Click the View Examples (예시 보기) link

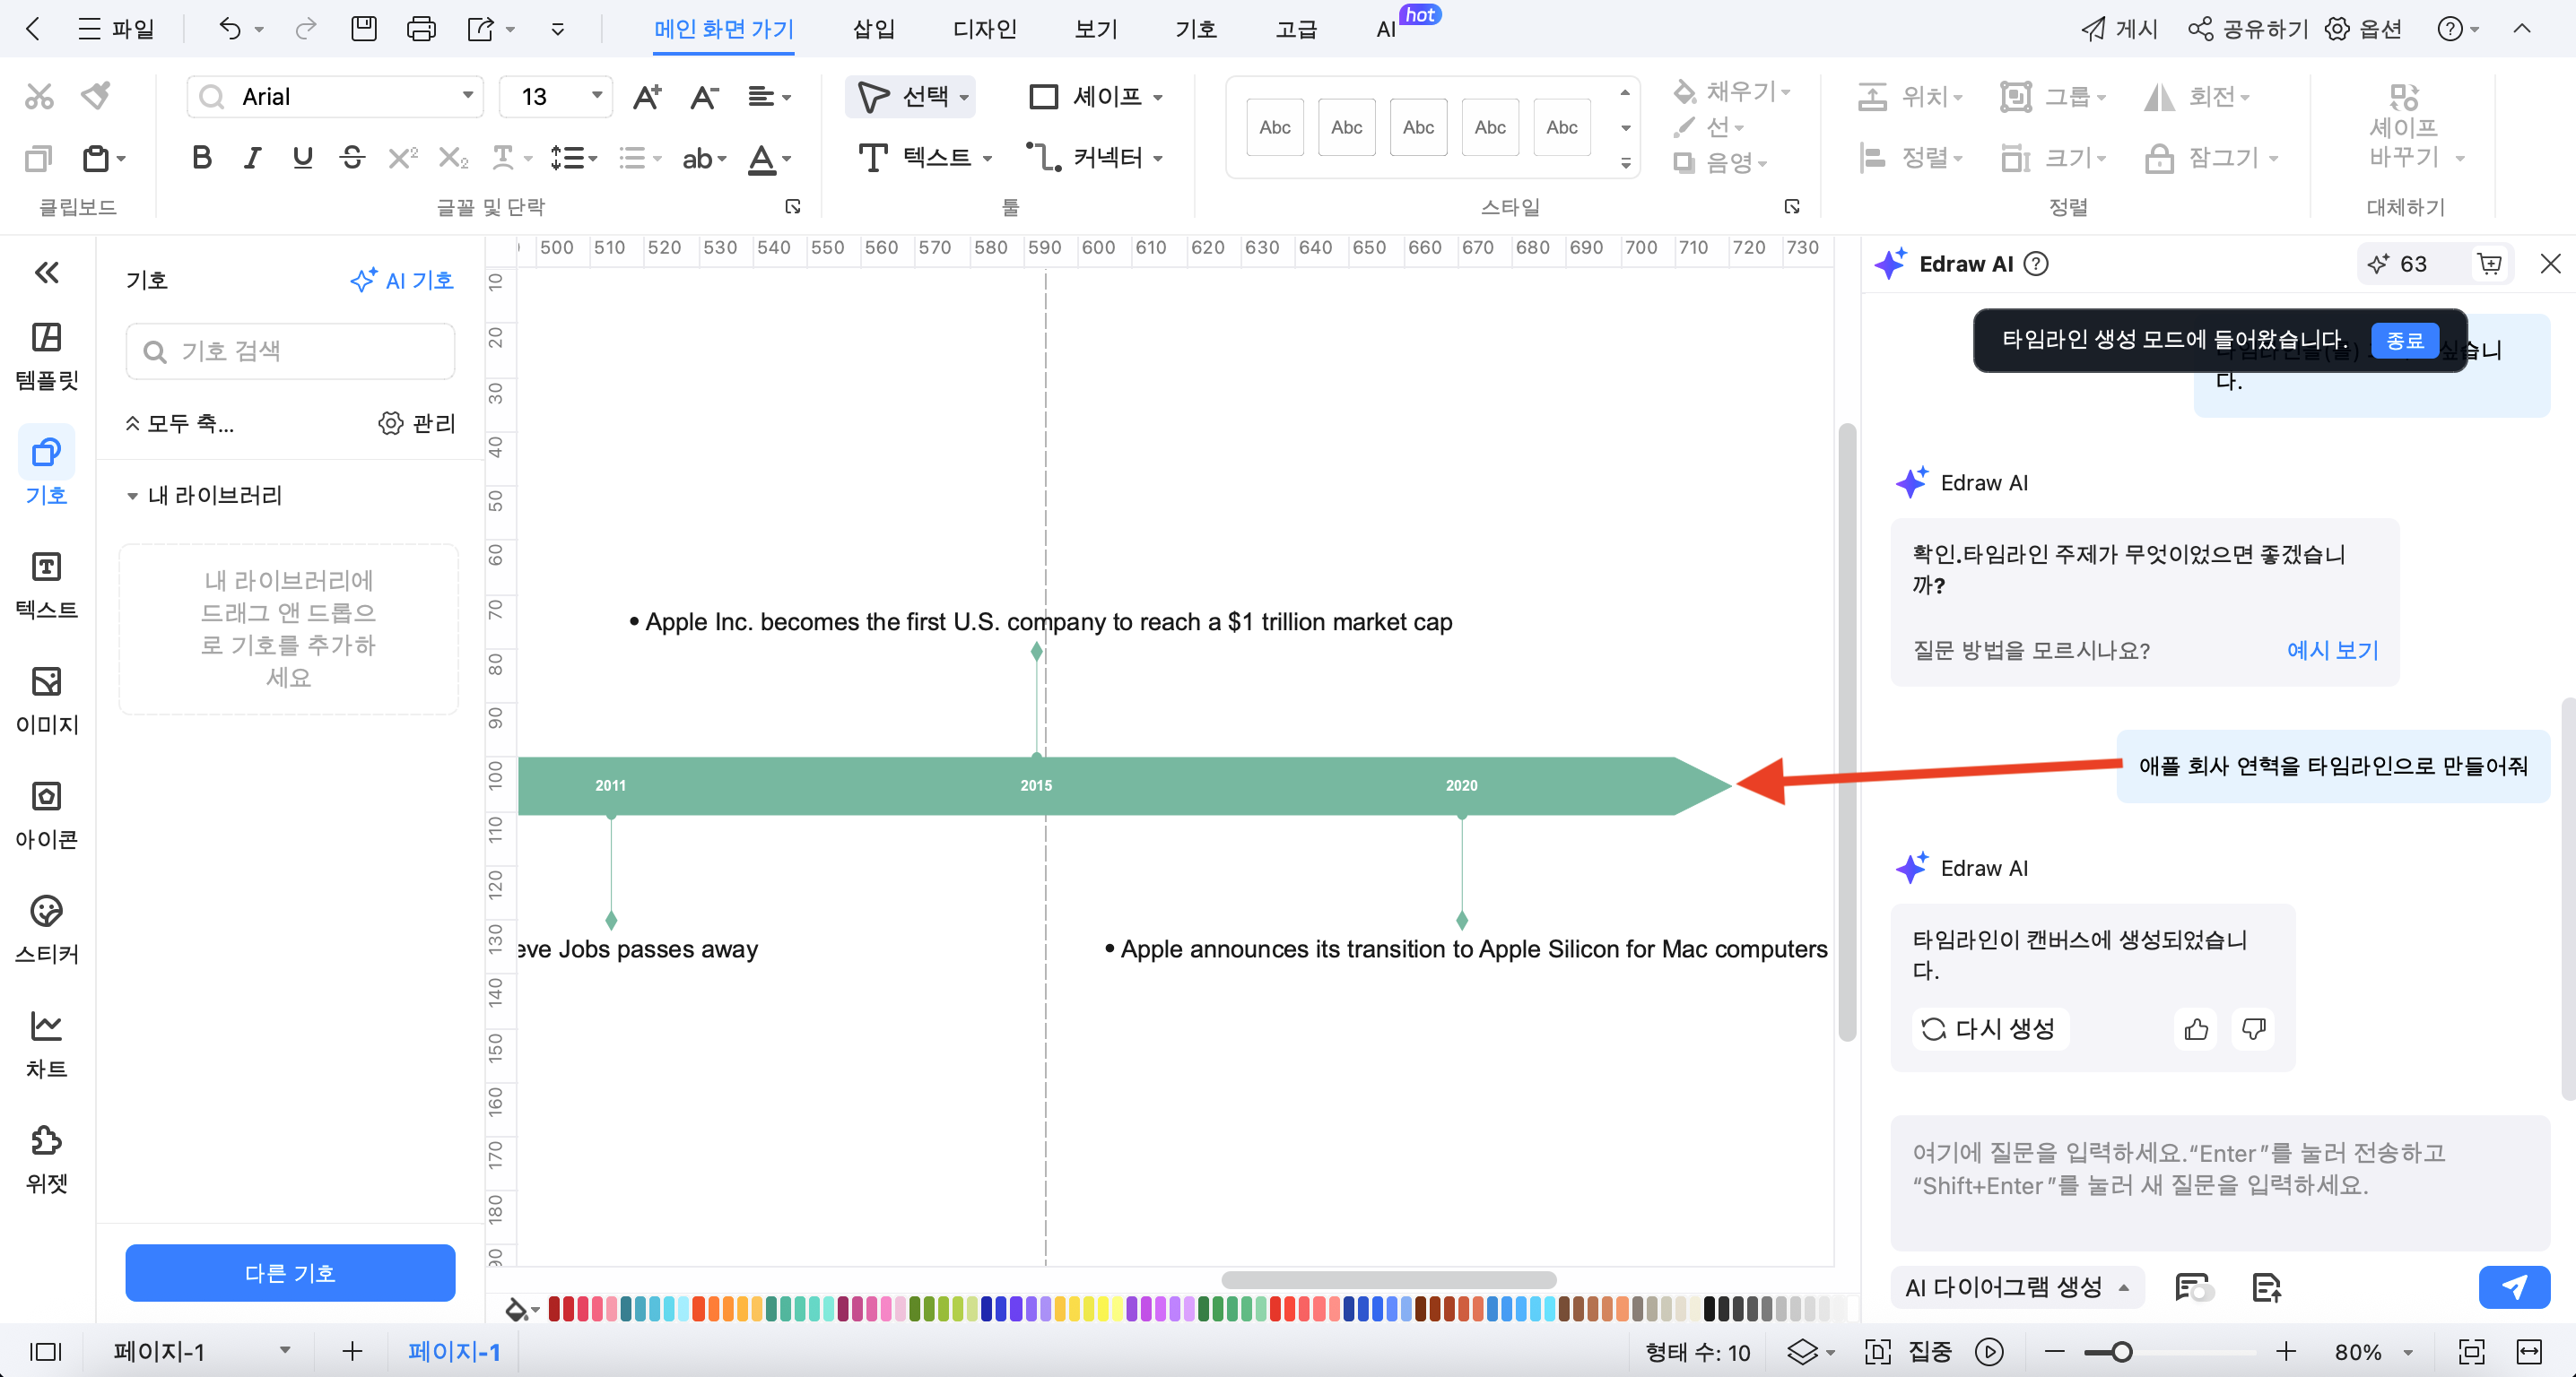pyautogui.click(x=2332, y=651)
